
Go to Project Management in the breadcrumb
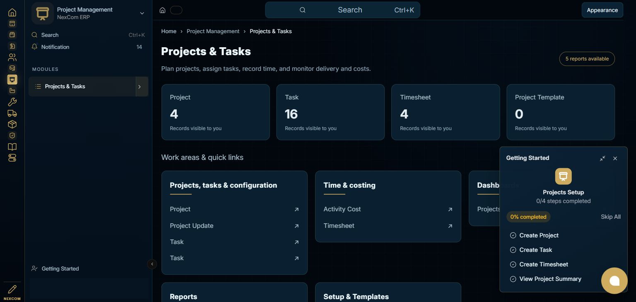(213, 31)
